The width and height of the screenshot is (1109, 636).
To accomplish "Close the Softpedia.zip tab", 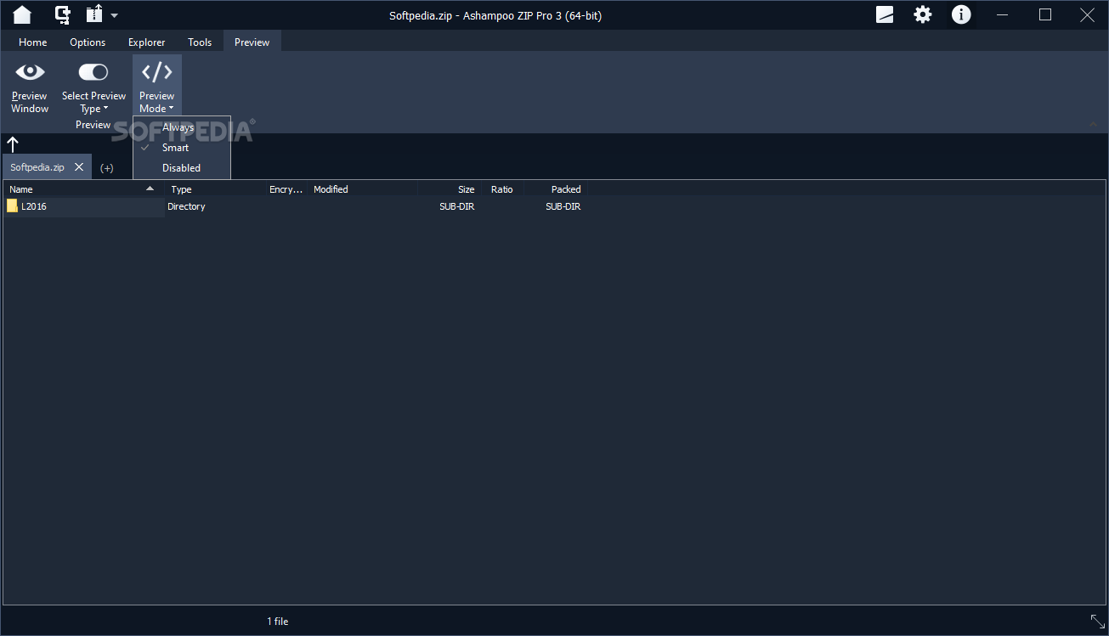I will (79, 167).
